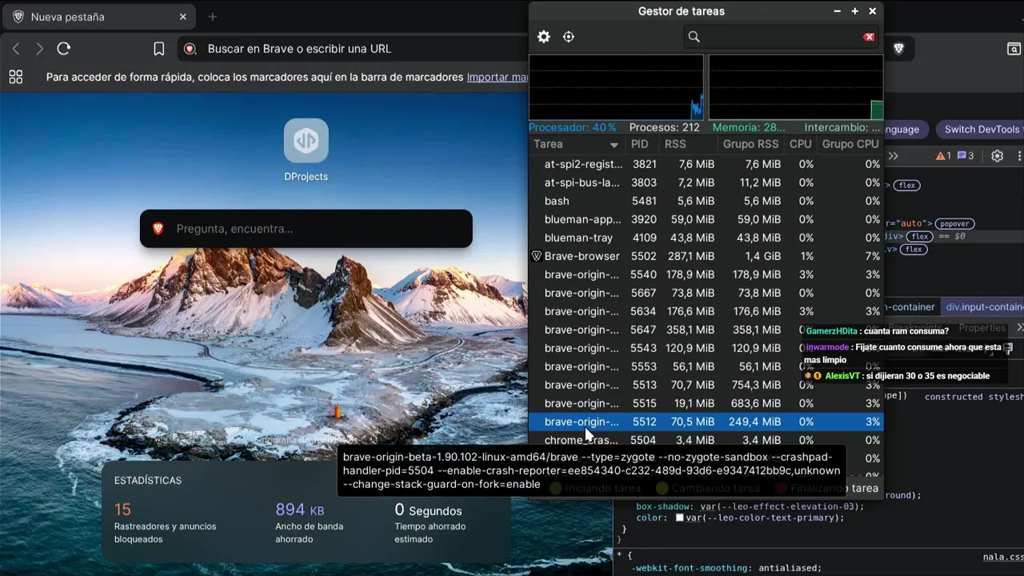Screen dimensions: 1024x576
Task: Select the brave-origin row with PID 5543
Action: (x=706, y=348)
